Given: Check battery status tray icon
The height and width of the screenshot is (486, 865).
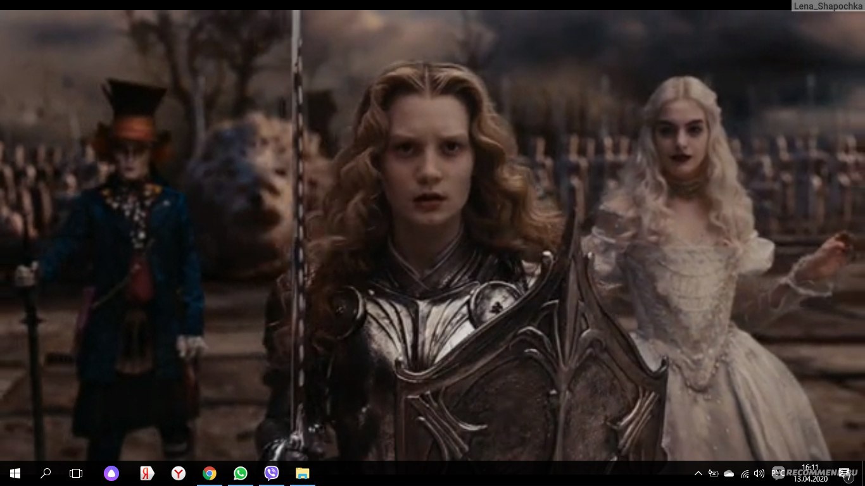Looking at the screenshot, I should tap(714, 473).
